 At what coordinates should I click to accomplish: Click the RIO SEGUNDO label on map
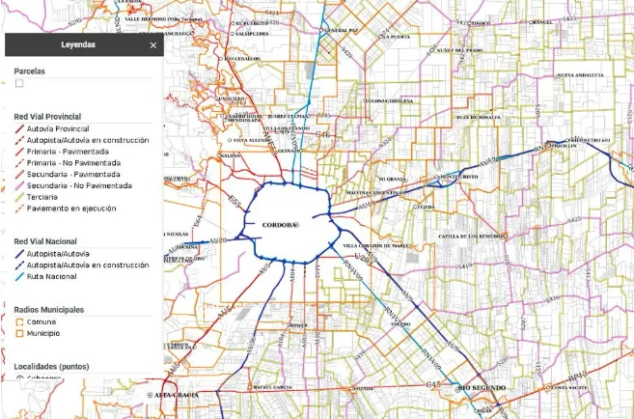482,387
